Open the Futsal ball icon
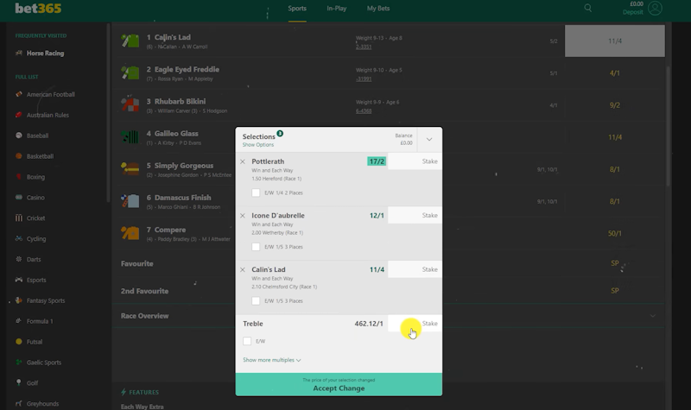The width and height of the screenshot is (691, 410). pyautogui.click(x=19, y=341)
